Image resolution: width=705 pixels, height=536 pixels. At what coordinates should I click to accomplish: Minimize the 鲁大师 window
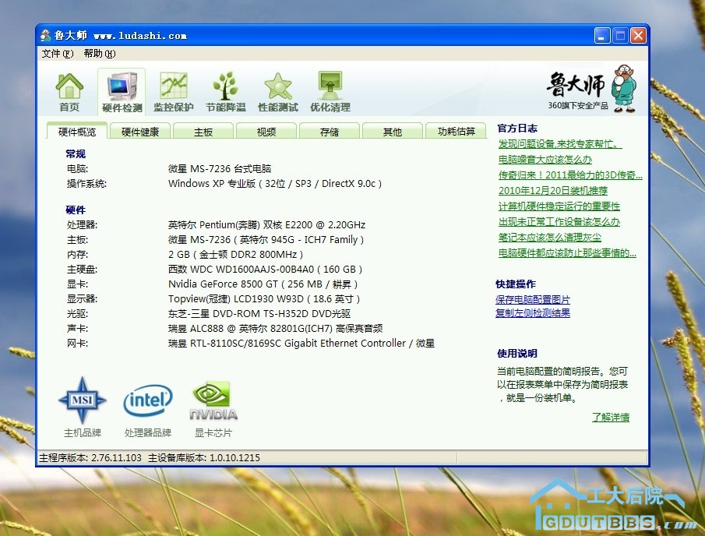pyautogui.click(x=601, y=35)
